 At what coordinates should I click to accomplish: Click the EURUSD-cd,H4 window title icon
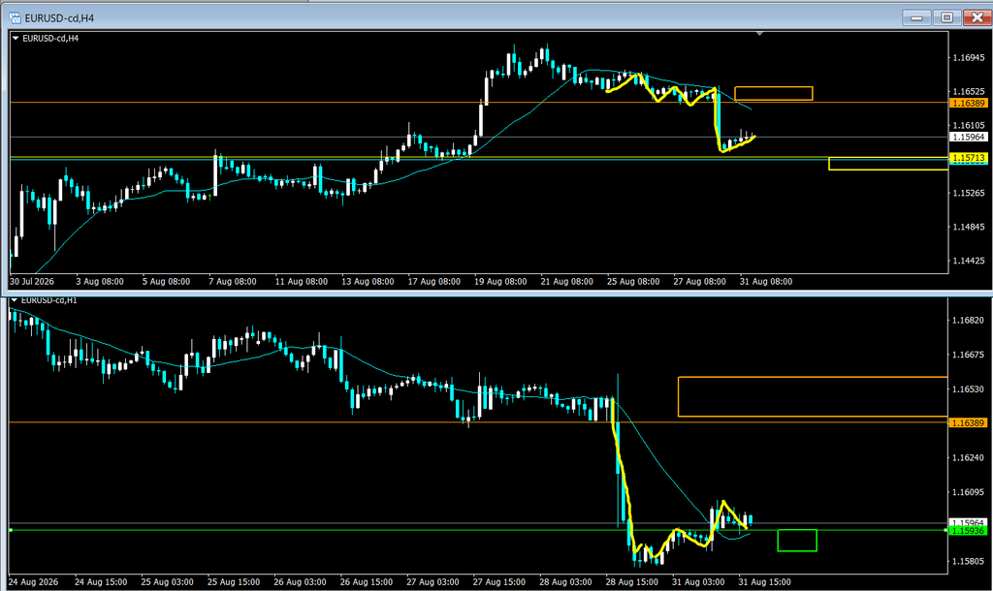tap(16, 17)
